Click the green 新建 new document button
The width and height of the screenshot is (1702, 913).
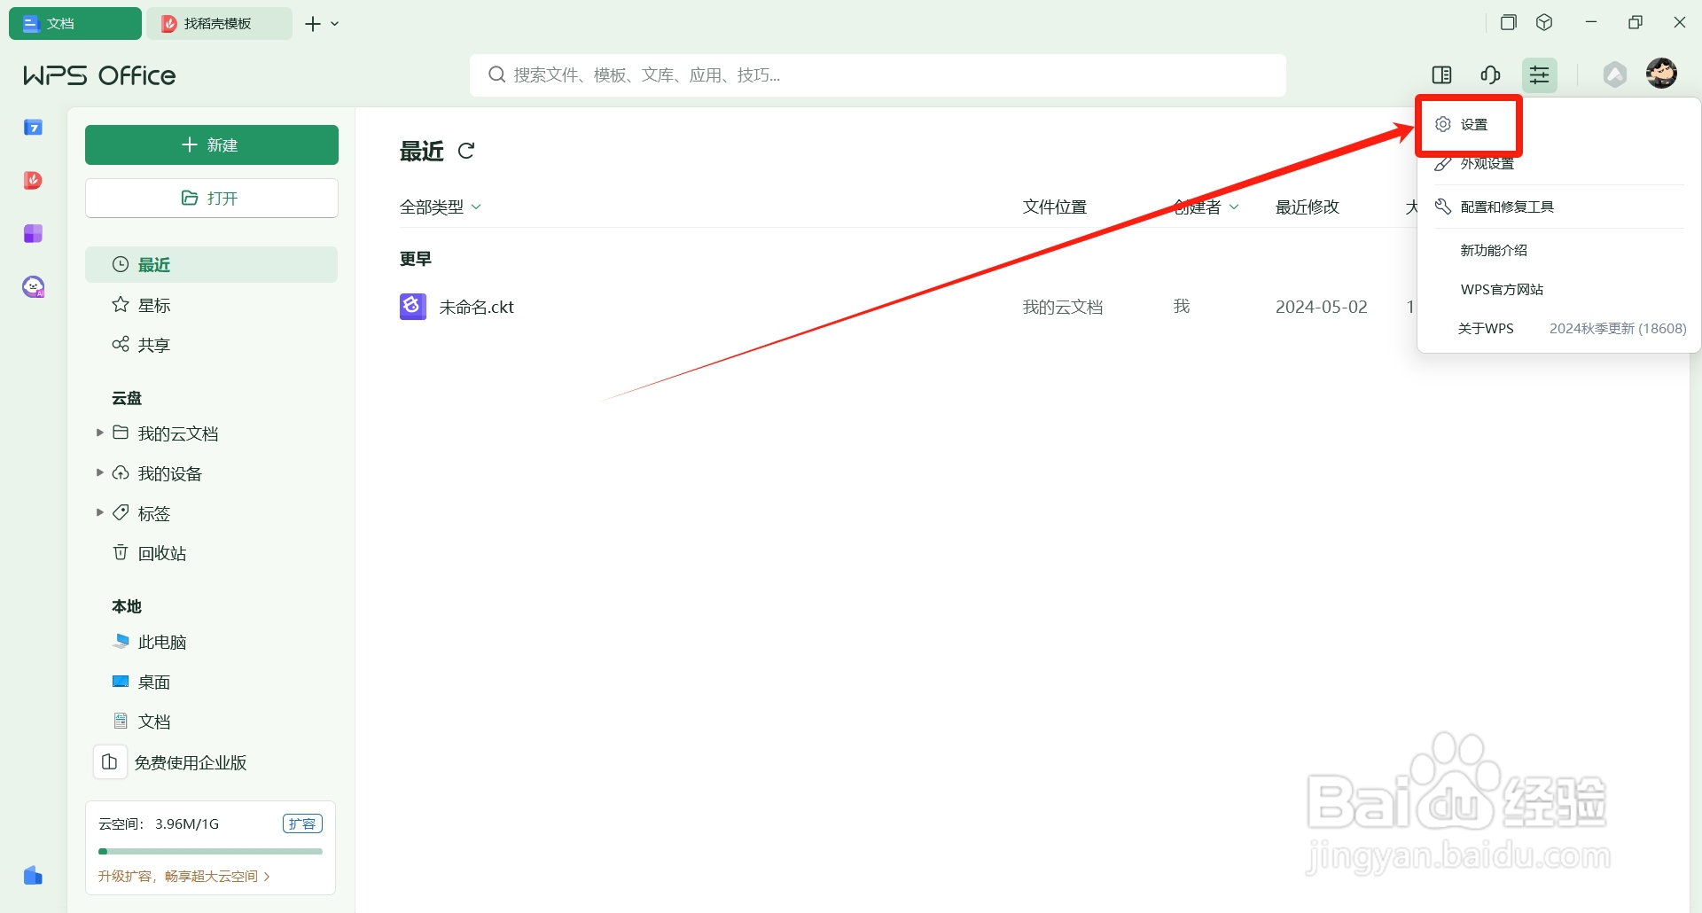click(211, 144)
